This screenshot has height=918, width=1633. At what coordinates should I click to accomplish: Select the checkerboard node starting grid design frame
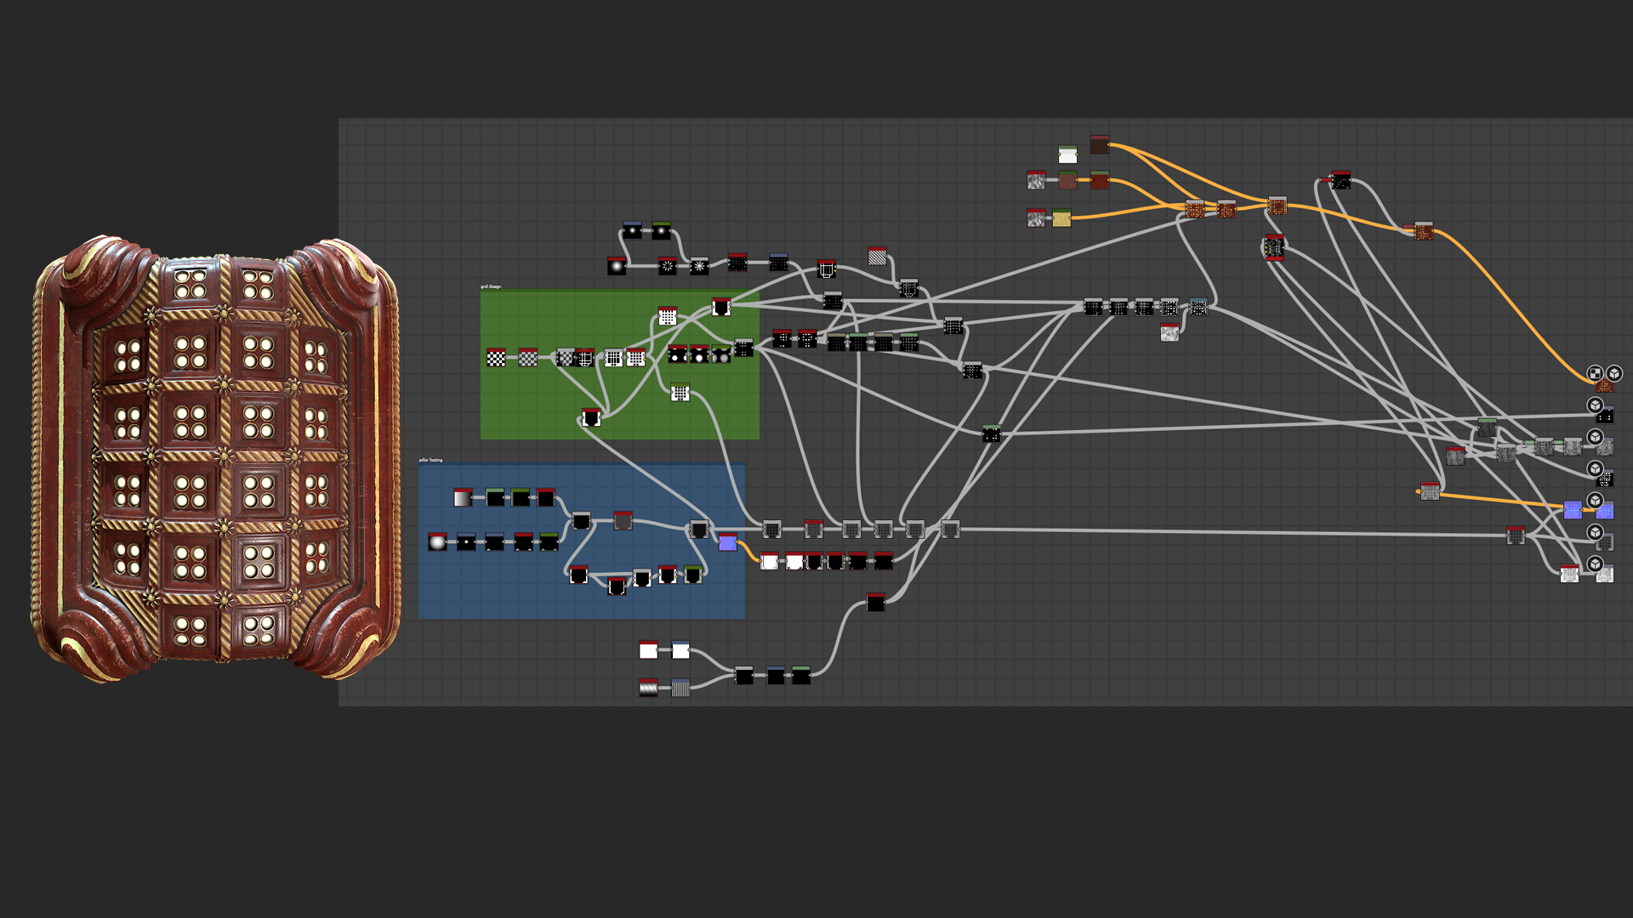tap(496, 358)
